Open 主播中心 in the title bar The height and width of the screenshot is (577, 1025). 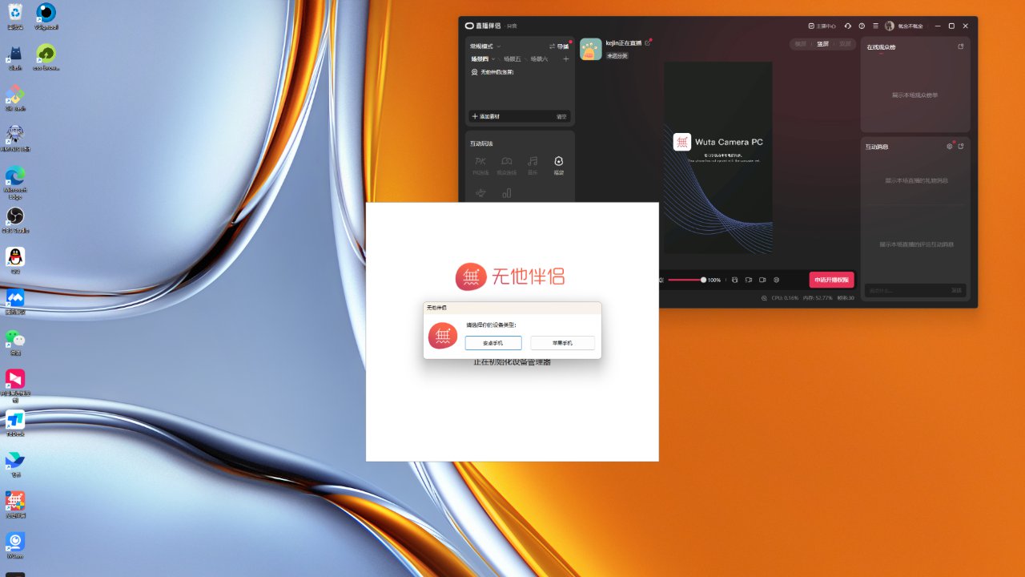coord(822,26)
